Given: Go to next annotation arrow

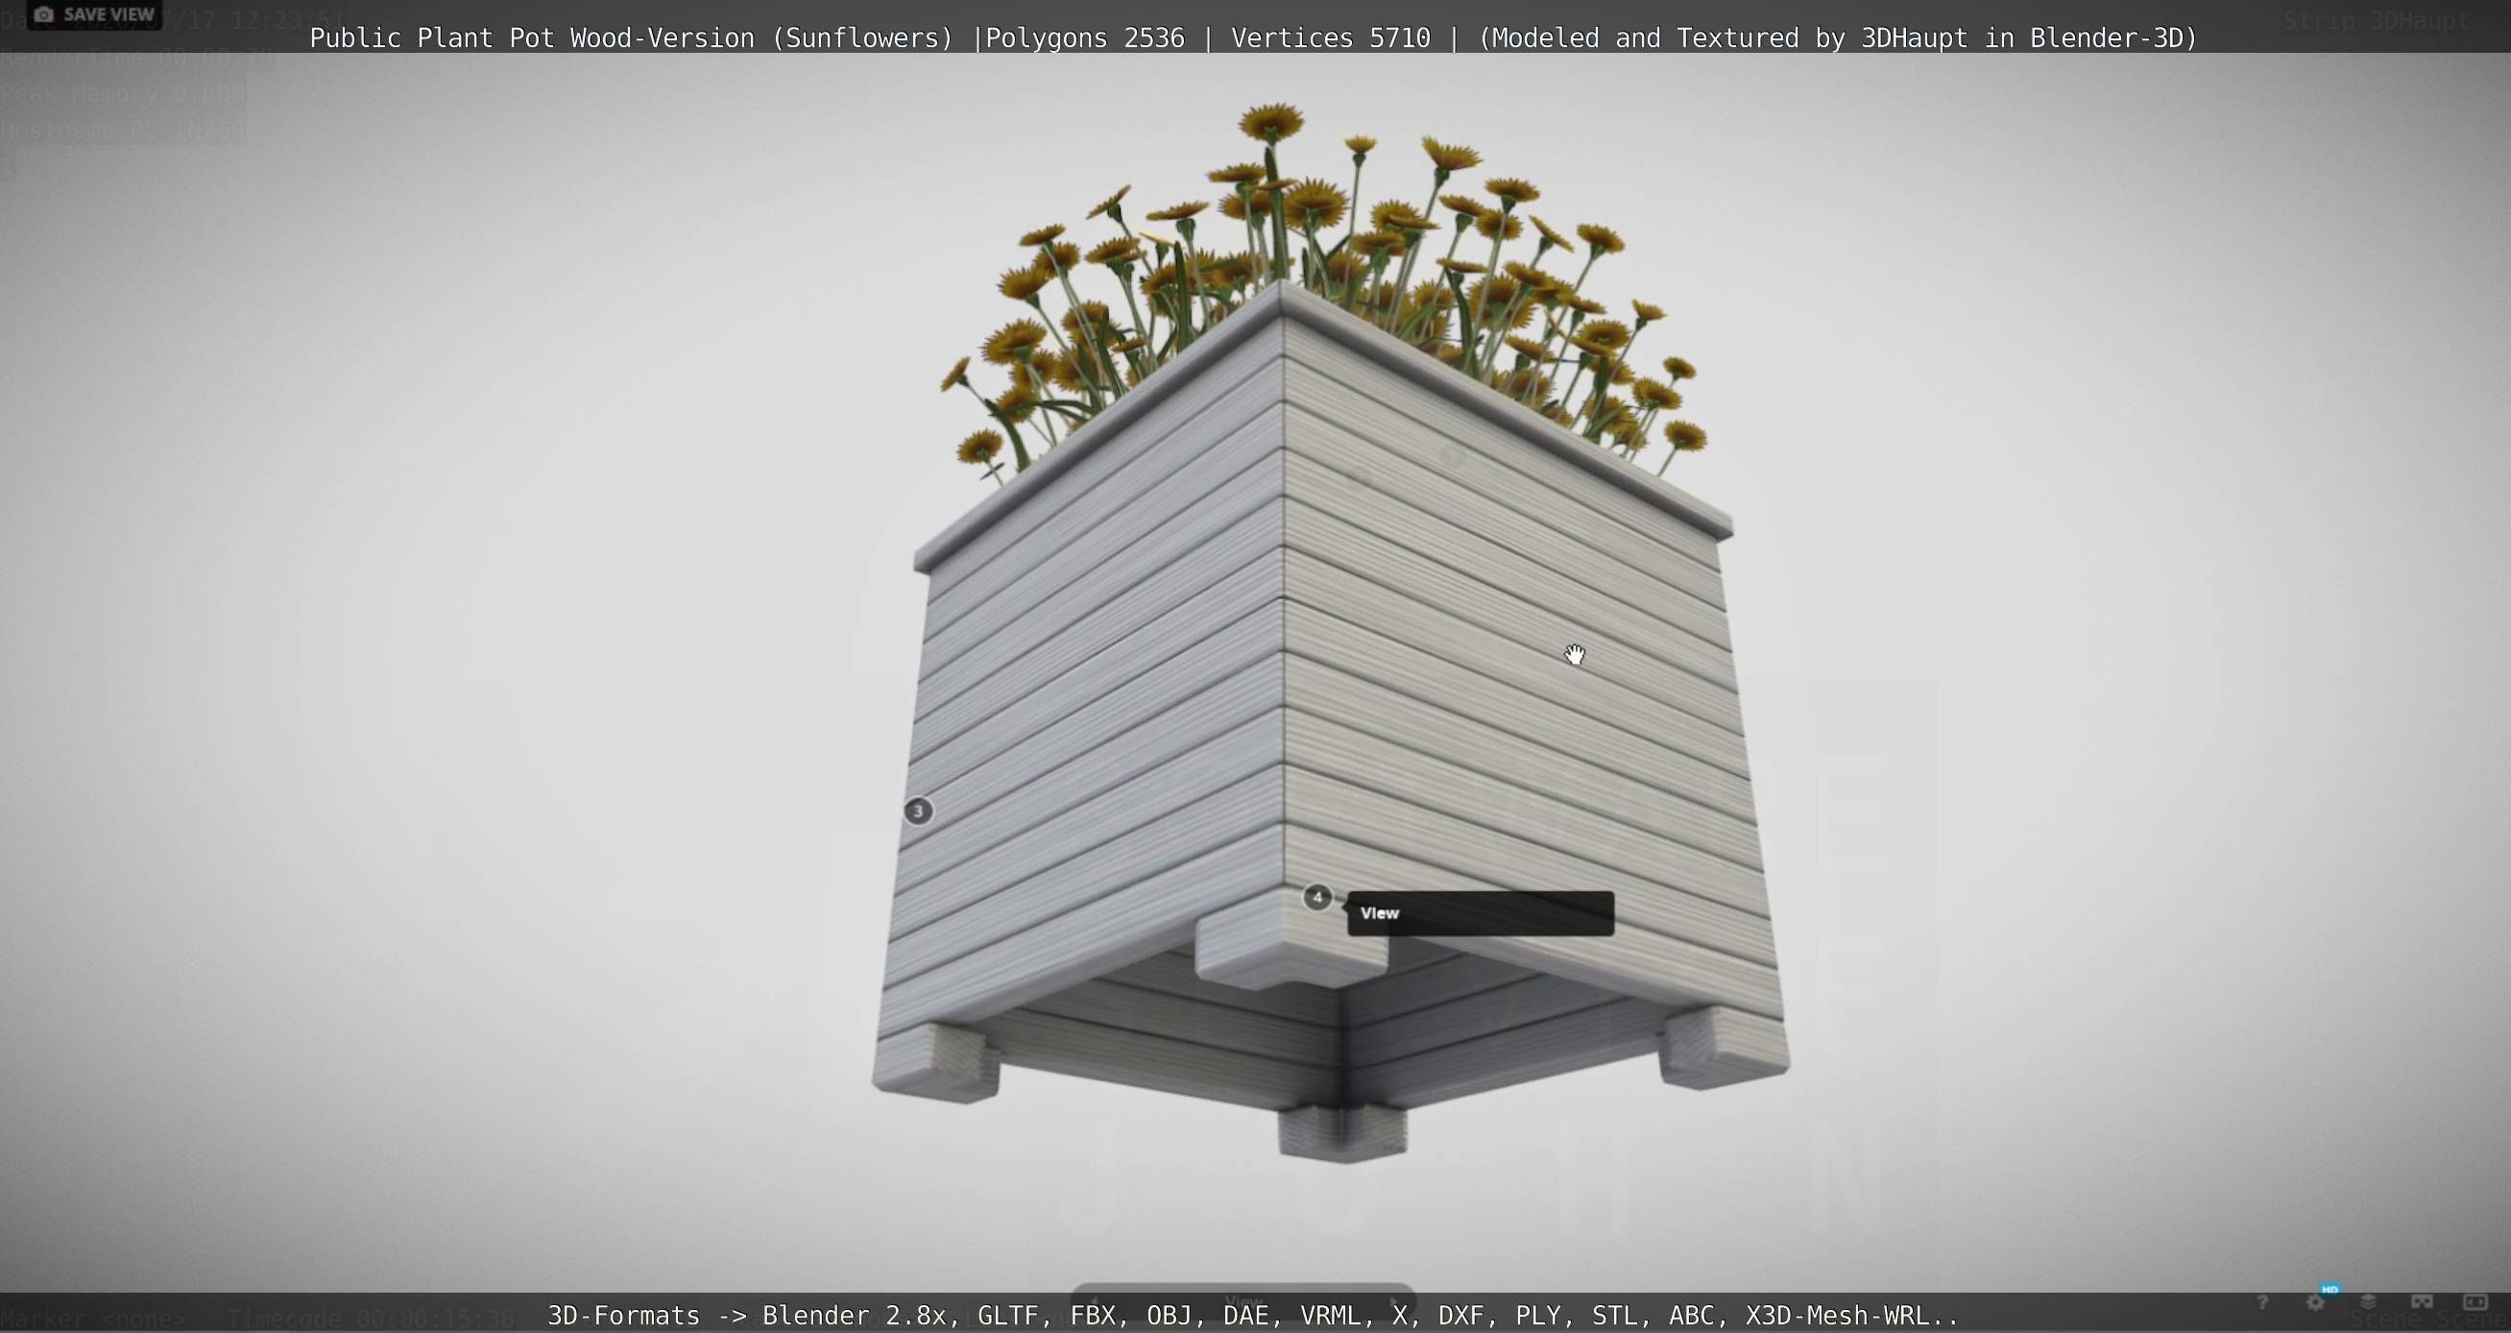Looking at the screenshot, I should (x=1394, y=1302).
